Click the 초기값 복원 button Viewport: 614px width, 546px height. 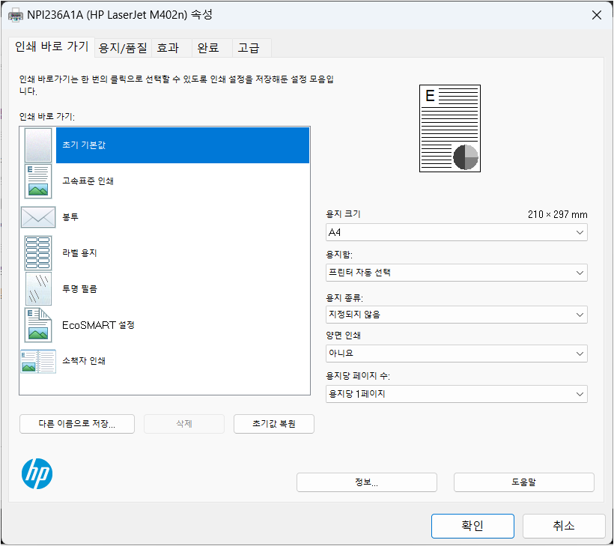[274, 424]
